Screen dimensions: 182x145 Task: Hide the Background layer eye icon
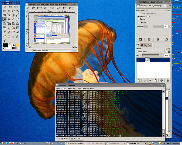pos(139,60)
